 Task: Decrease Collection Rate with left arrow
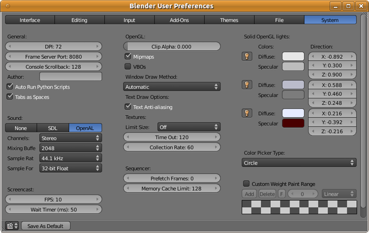(x=128, y=147)
